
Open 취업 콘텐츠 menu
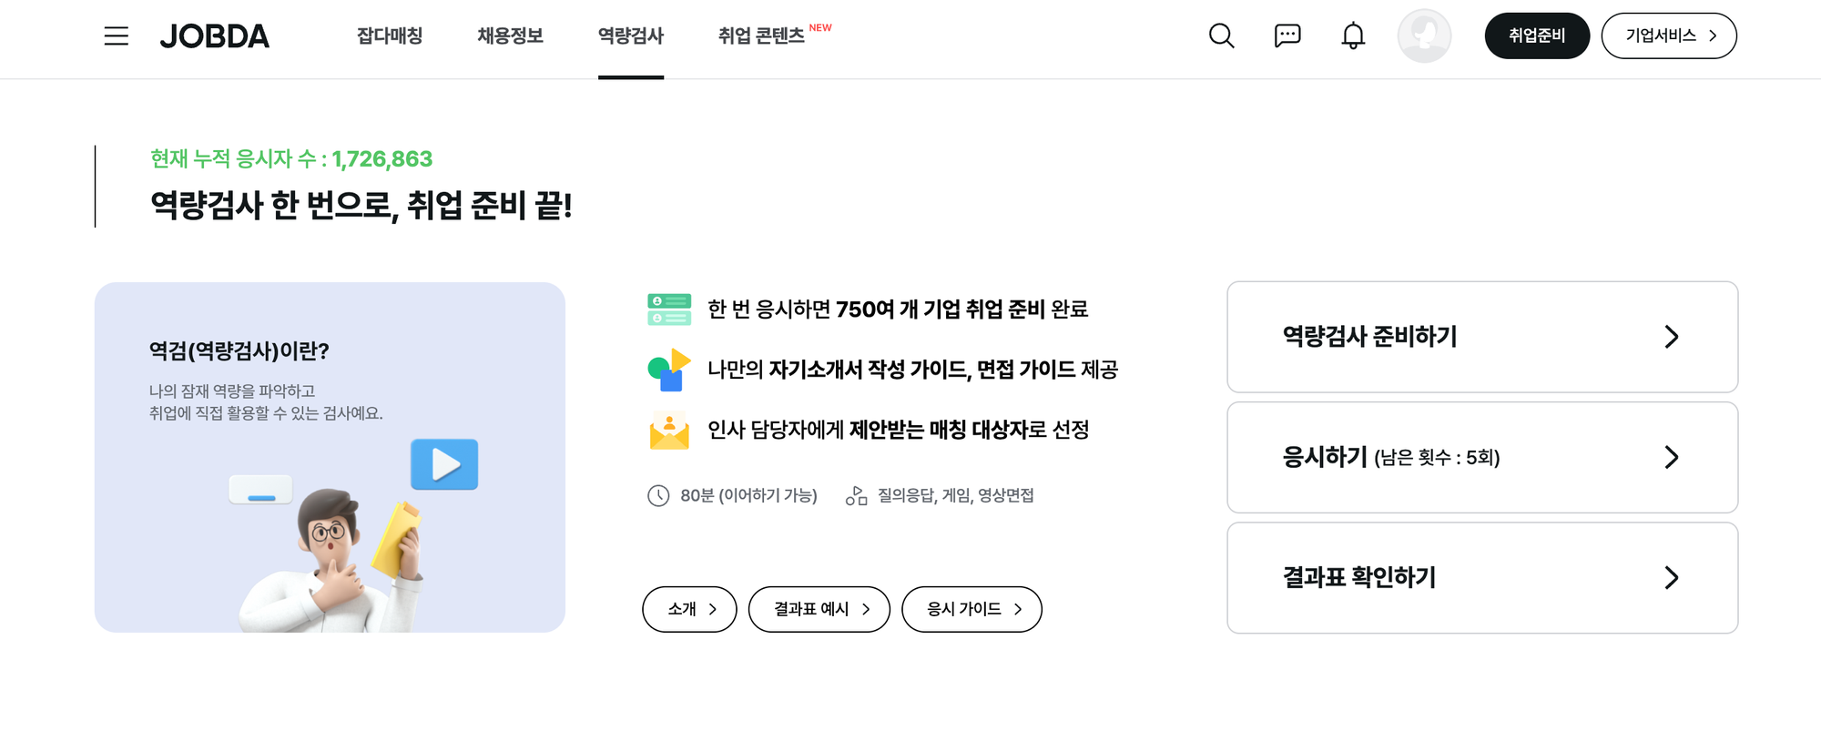click(x=761, y=36)
